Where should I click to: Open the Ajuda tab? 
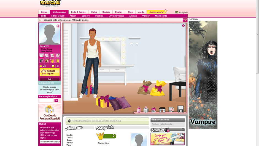(141, 12)
